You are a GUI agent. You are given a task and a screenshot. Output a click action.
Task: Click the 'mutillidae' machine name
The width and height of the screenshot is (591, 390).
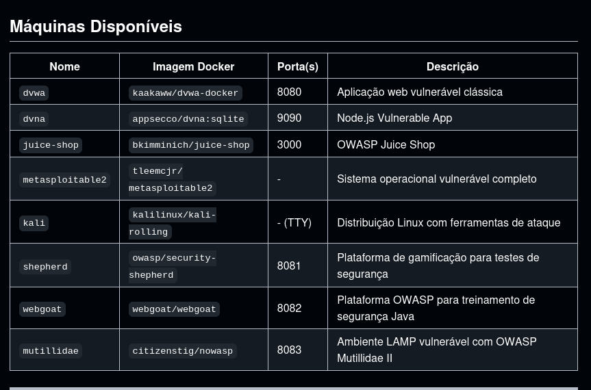point(51,351)
